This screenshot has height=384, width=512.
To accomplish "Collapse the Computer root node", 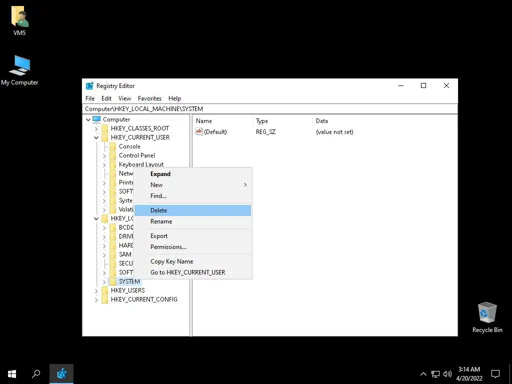I will coord(88,119).
